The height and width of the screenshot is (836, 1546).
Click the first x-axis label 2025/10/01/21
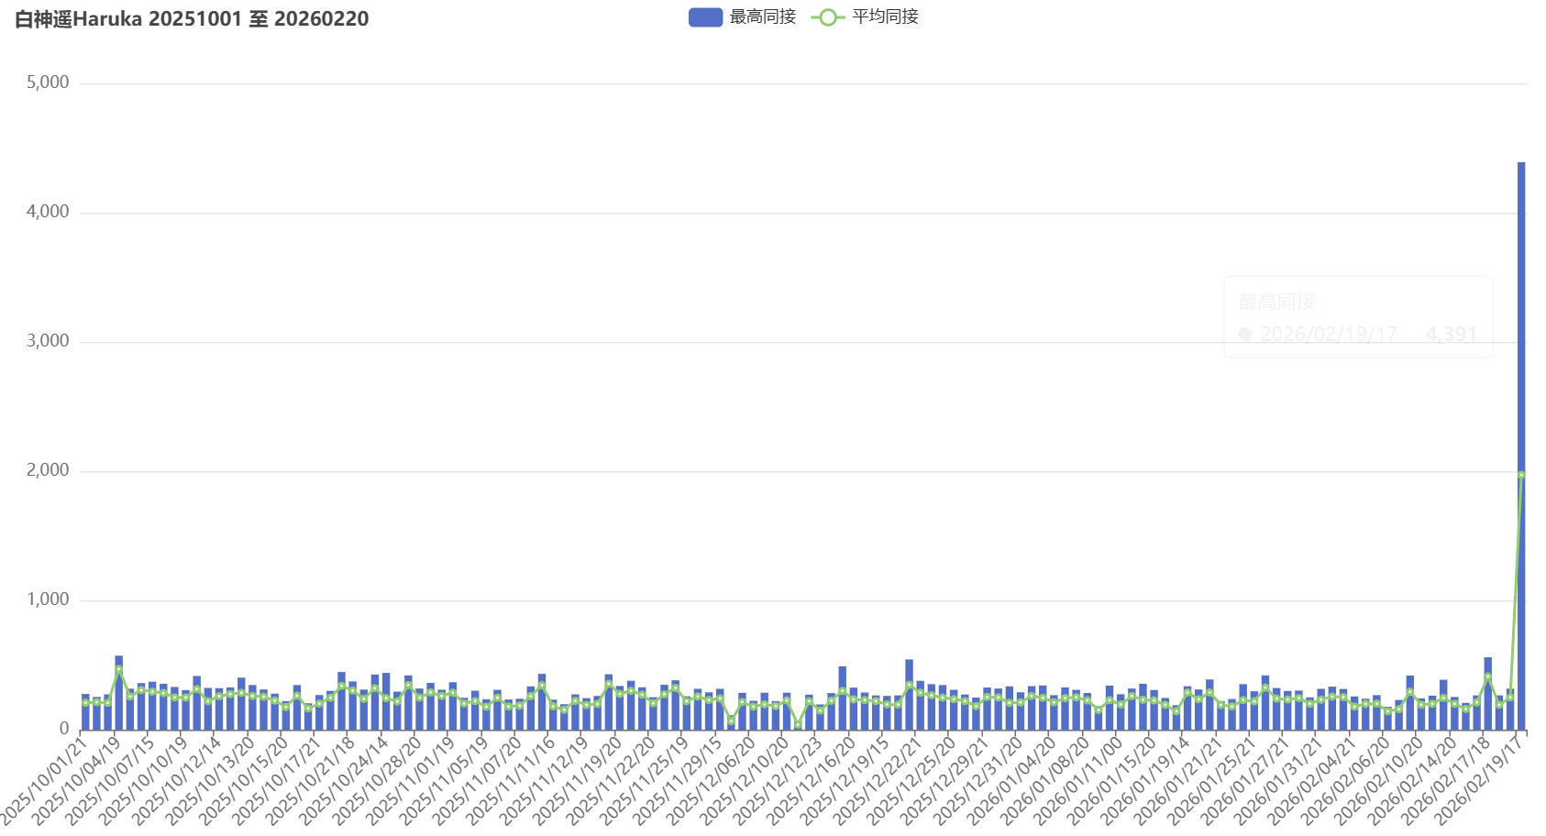tap(48, 777)
